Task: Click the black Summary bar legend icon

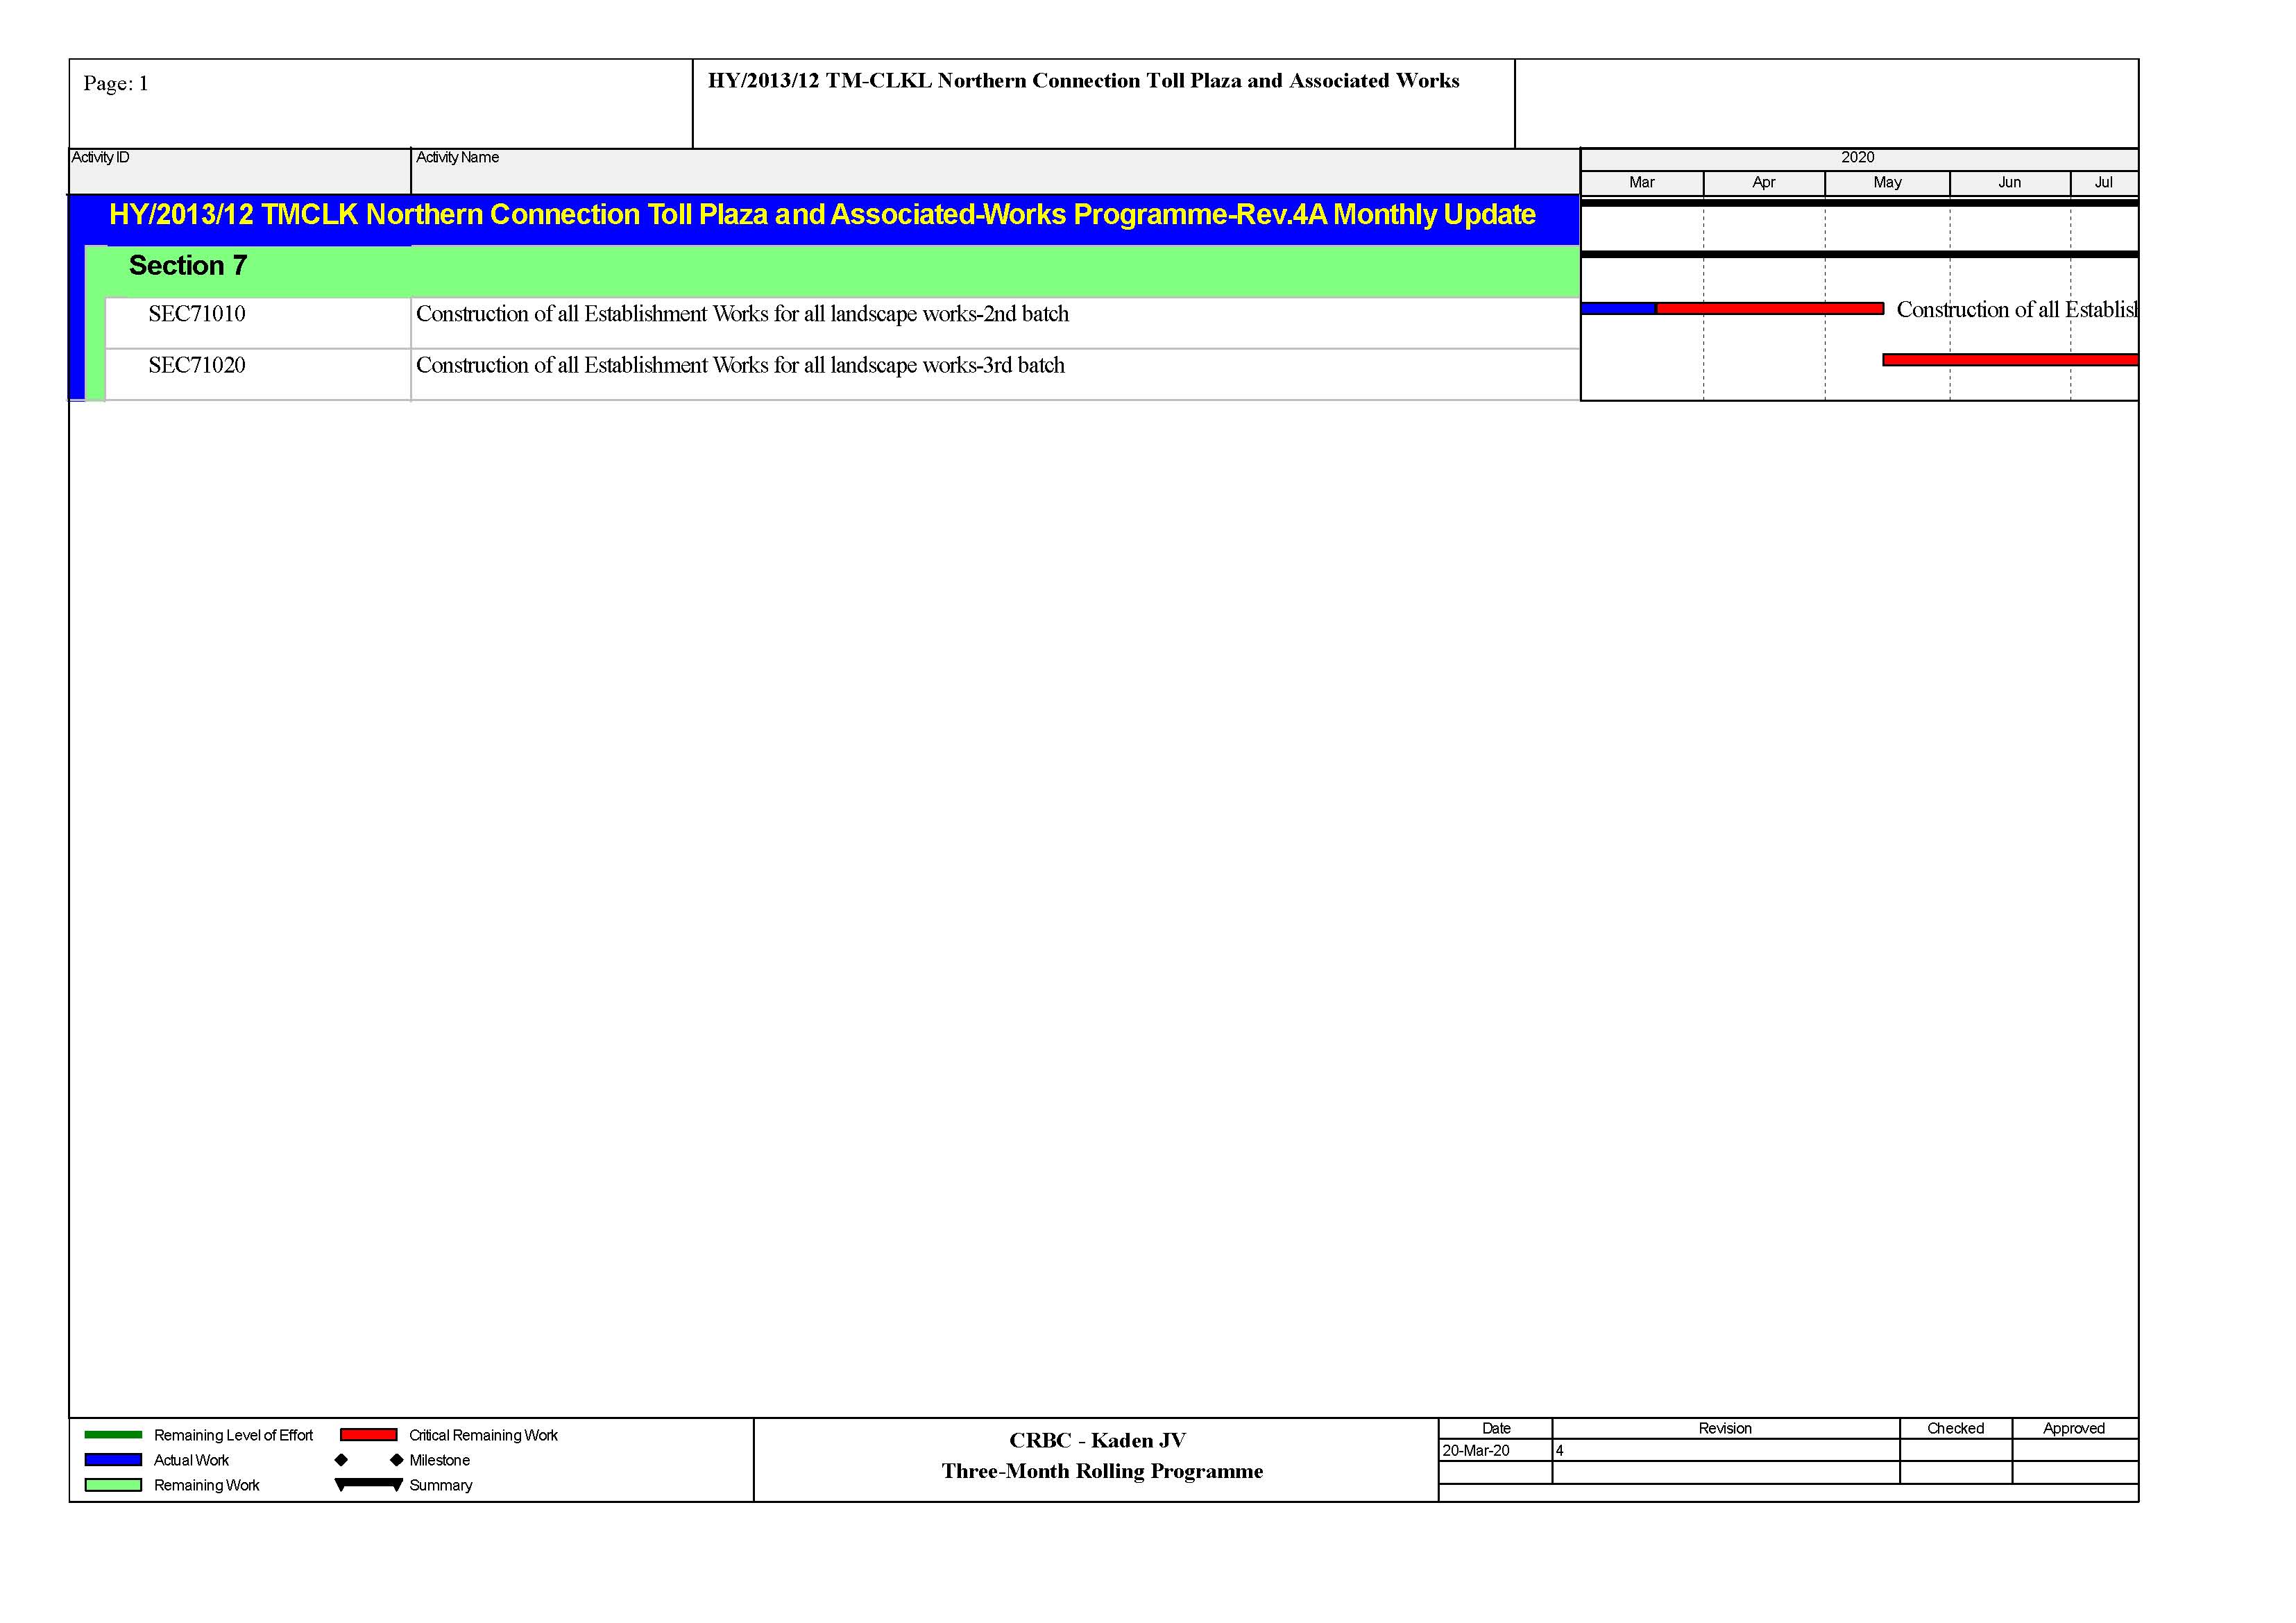Action: click(x=369, y=1485)
